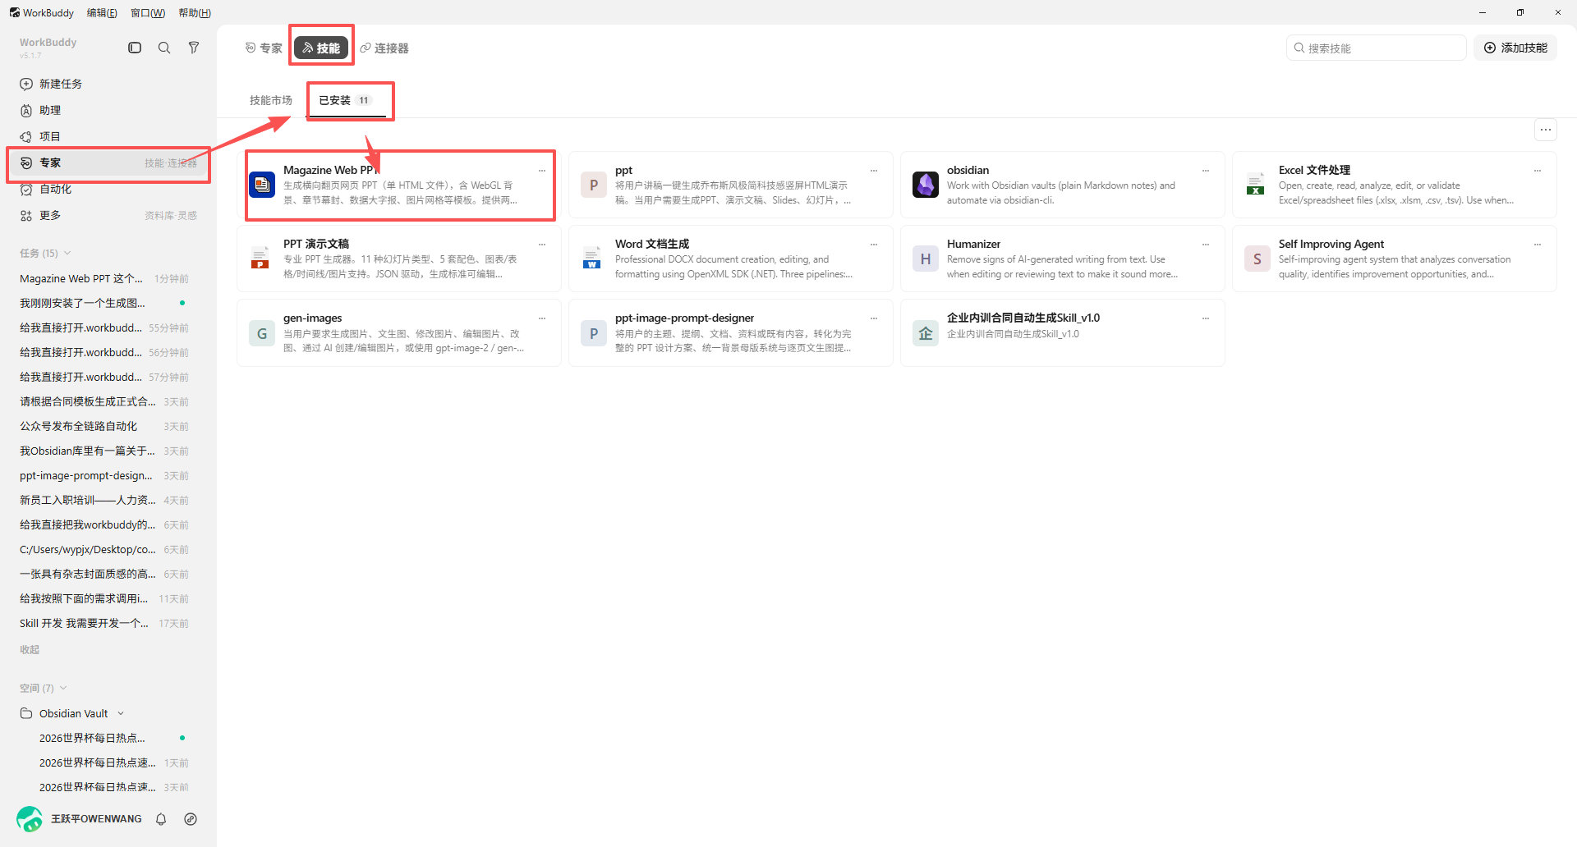Click the PPT 演示文稿 skill icon

[260, 259]
